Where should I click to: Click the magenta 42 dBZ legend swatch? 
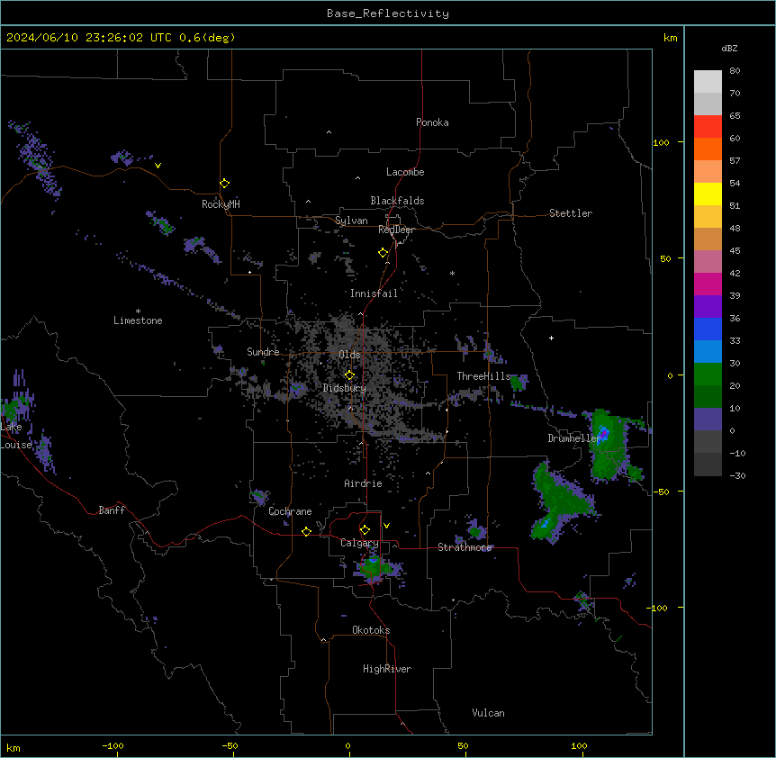(708, 284)
